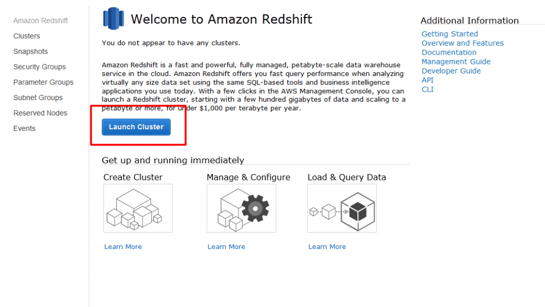Click the API link
Image resolution: width=545 pixels, height=307 pixels.
[x=427, y=80]
